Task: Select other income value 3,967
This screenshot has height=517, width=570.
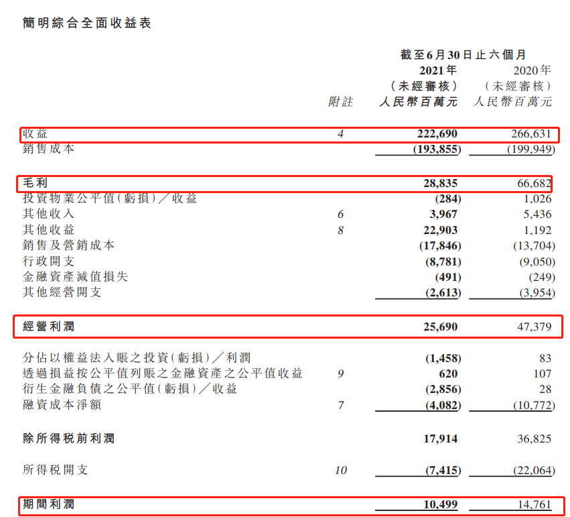Action: click(x=443, y=214)
